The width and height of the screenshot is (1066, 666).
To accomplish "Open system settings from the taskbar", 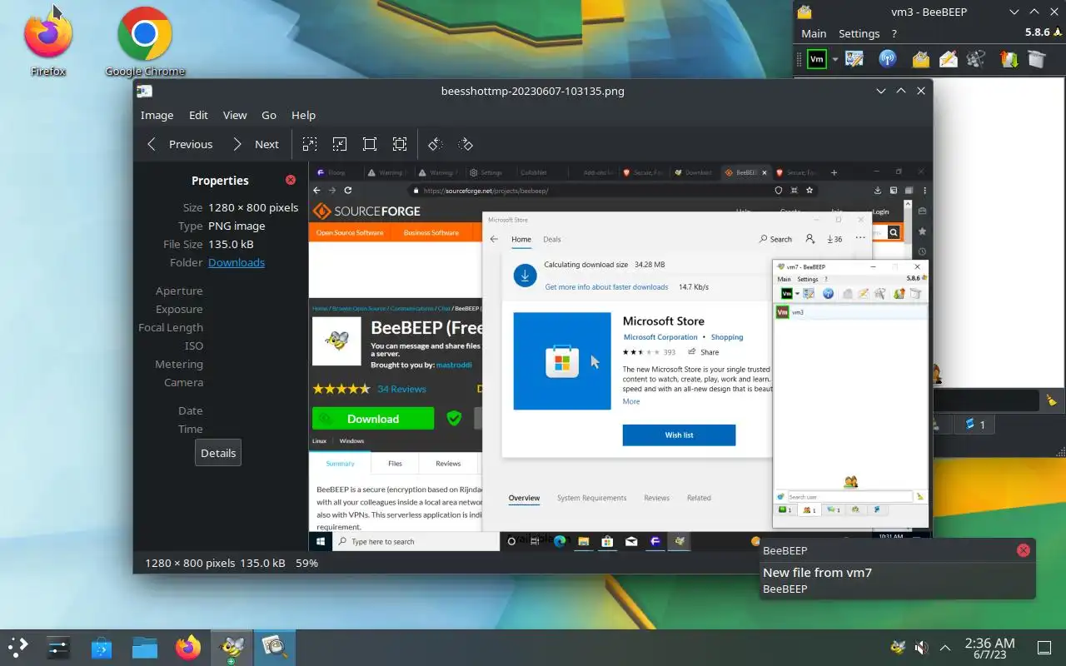I will [x=58, y=647].
